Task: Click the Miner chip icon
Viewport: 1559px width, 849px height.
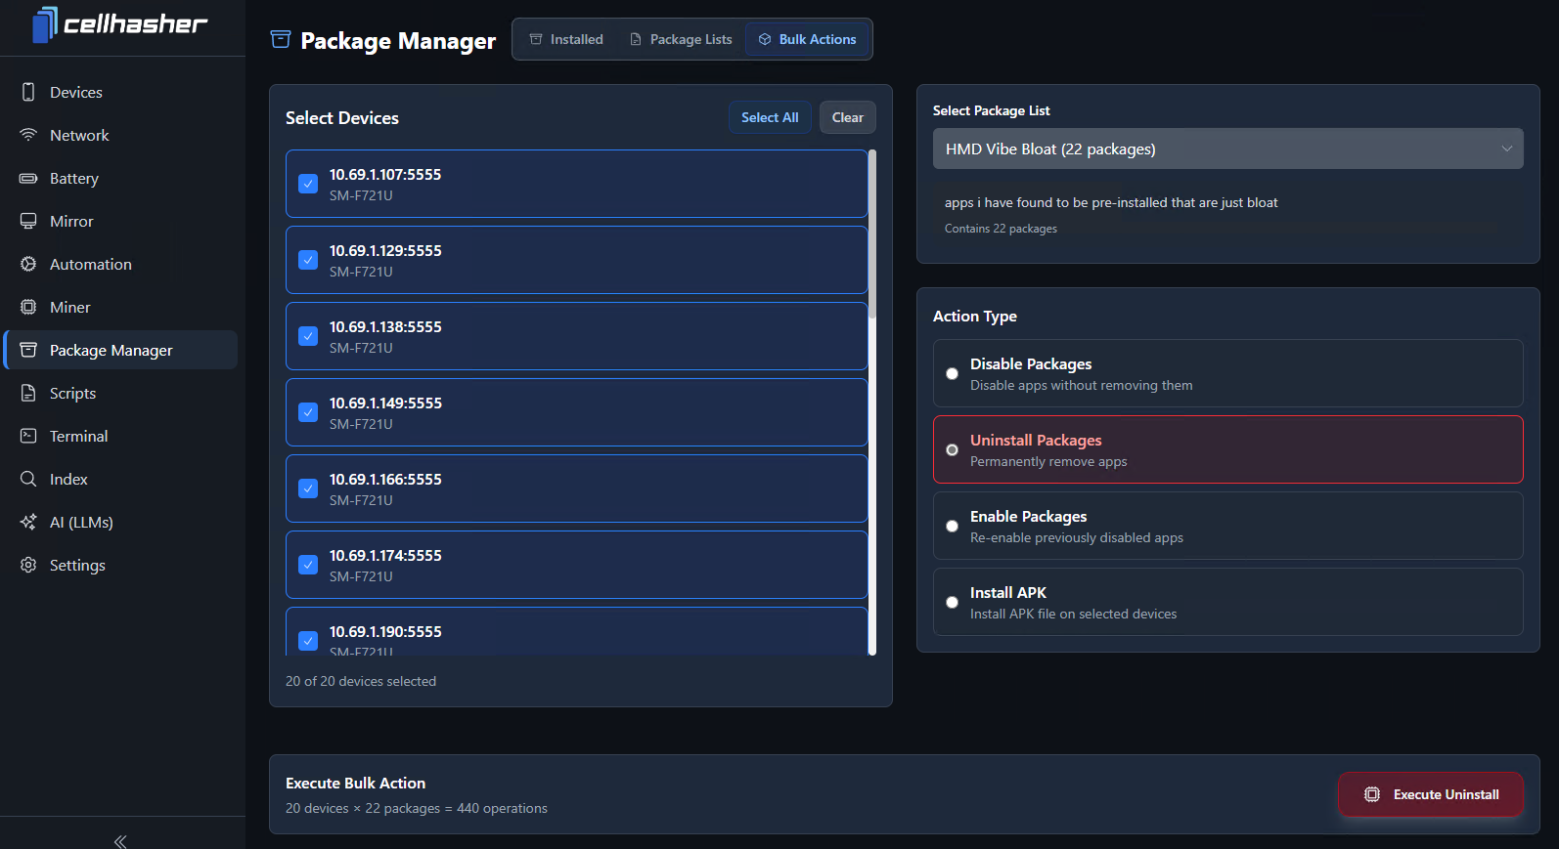Action: click(x=28, y=307)
